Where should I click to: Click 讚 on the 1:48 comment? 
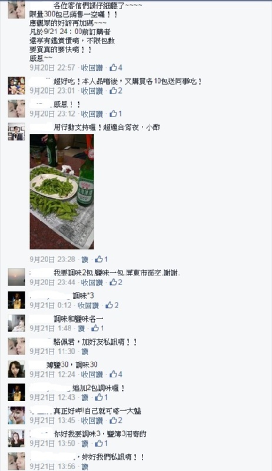click(x=81, y=329)
